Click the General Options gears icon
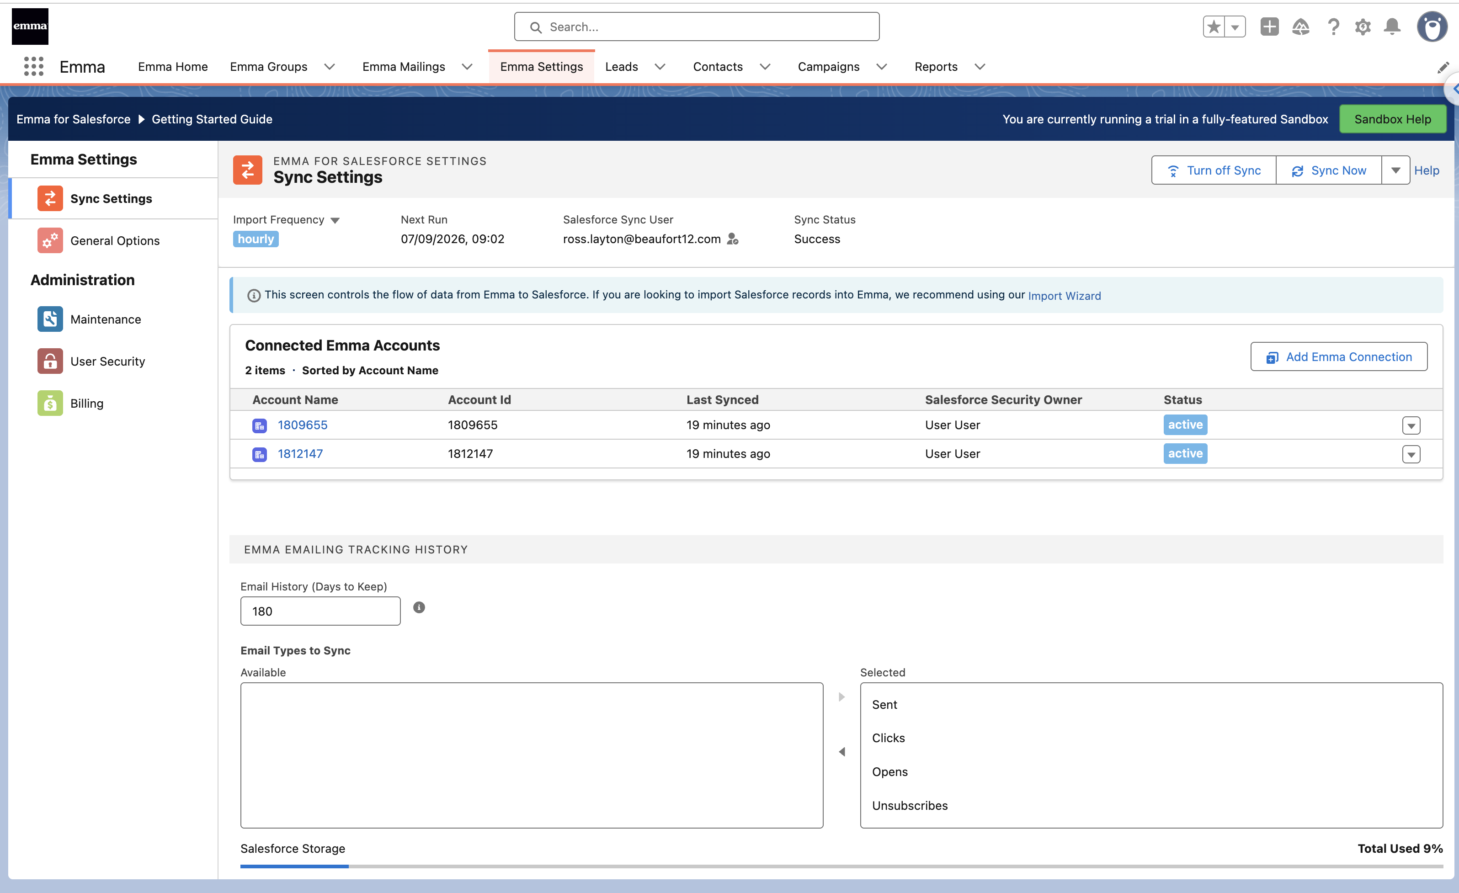The height and width of the screenshot is (893, 1459). [50, 240]
